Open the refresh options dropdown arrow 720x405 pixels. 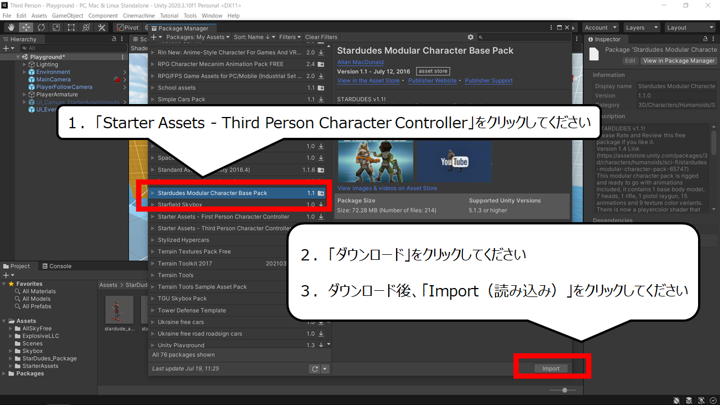coord(325,369)
